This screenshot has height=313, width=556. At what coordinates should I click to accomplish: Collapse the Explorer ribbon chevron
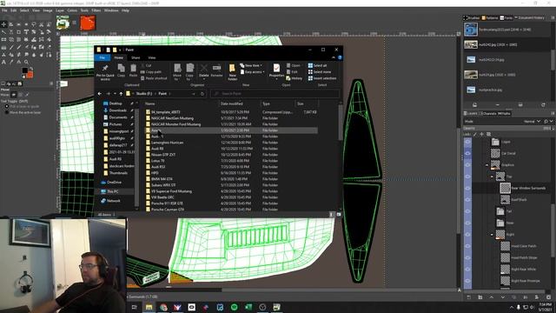point(334,57)
